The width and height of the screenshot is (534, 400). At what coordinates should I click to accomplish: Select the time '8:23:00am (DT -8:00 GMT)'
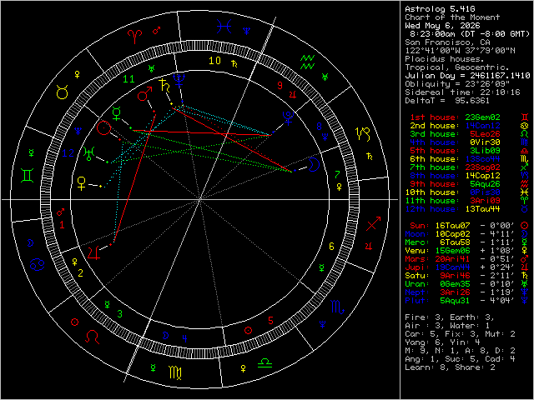point(470,34)
